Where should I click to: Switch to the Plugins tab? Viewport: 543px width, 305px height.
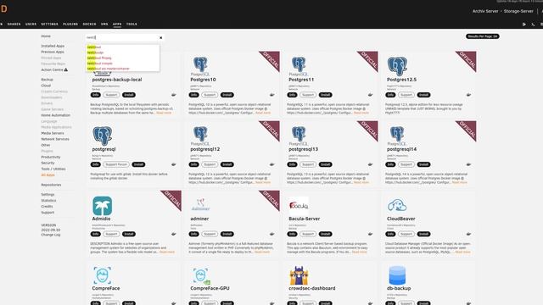[x=70, y=25]
